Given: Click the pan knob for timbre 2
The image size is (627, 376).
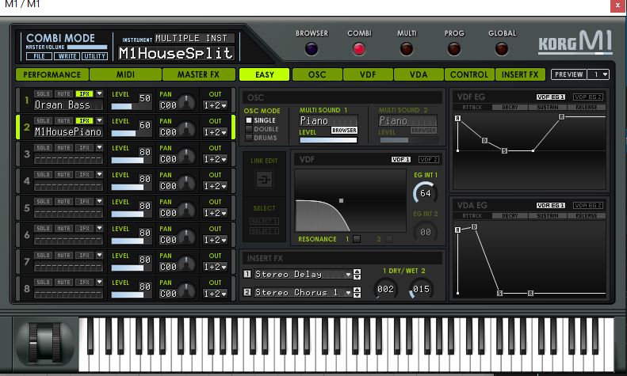Looking at the screenshot, I should pos(186,130).
